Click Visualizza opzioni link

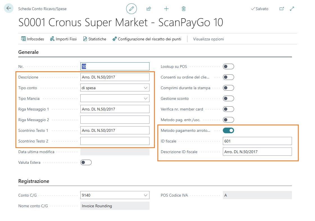pos(208,39)
